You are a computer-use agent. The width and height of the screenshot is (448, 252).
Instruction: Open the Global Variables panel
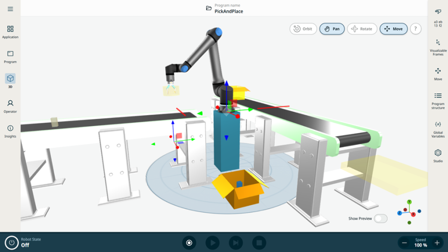[438, 128]
